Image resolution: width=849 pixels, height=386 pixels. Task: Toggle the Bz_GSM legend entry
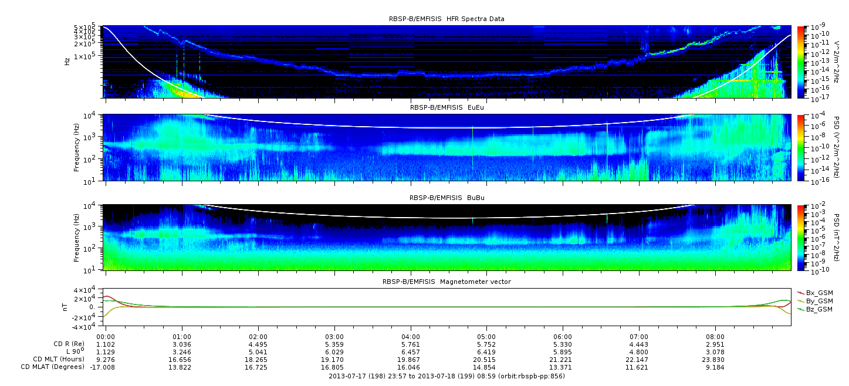point(818,309)
